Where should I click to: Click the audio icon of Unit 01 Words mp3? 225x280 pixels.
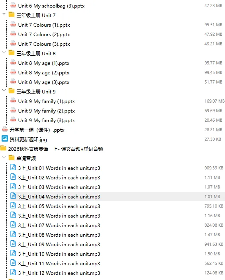13,167
